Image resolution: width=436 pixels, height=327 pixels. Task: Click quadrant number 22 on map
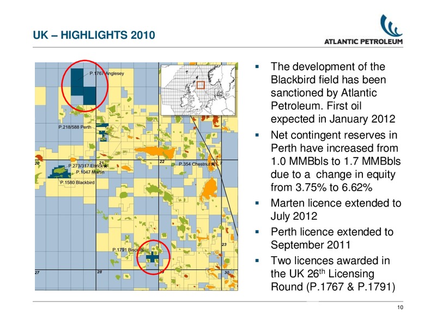click(x=162, y=161)
